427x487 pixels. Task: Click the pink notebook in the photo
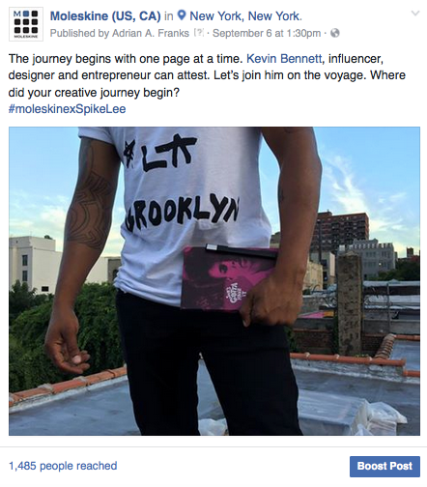(x=228, y=278)
